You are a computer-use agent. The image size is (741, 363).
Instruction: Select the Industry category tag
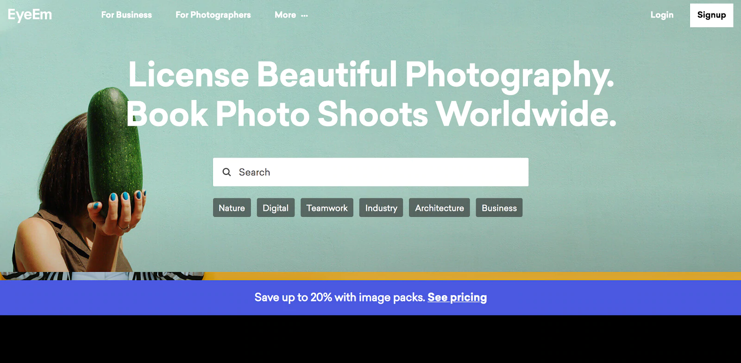point(381,208)
